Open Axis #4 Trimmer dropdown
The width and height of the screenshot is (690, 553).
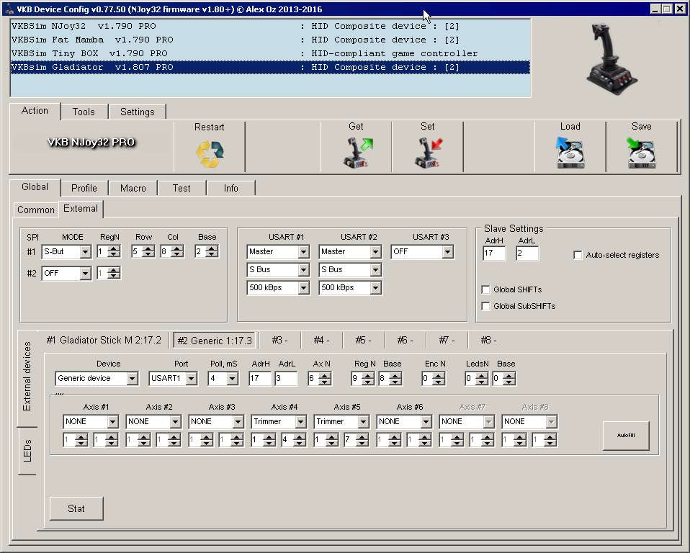pyautogui.click(x=300, y=421)
